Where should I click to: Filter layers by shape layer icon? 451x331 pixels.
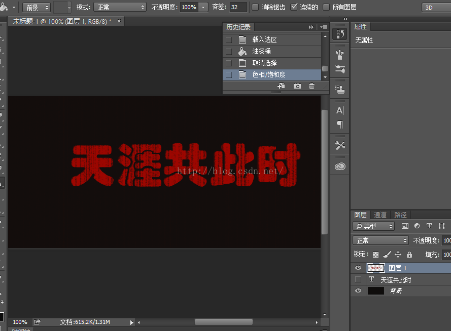click(441, 226)
